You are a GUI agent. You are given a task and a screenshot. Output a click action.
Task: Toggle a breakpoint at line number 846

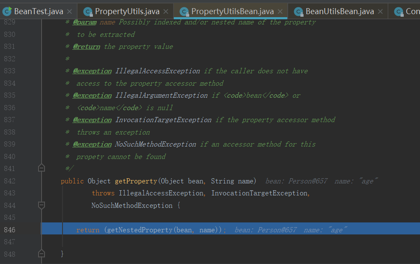click(x=9, y=230)
